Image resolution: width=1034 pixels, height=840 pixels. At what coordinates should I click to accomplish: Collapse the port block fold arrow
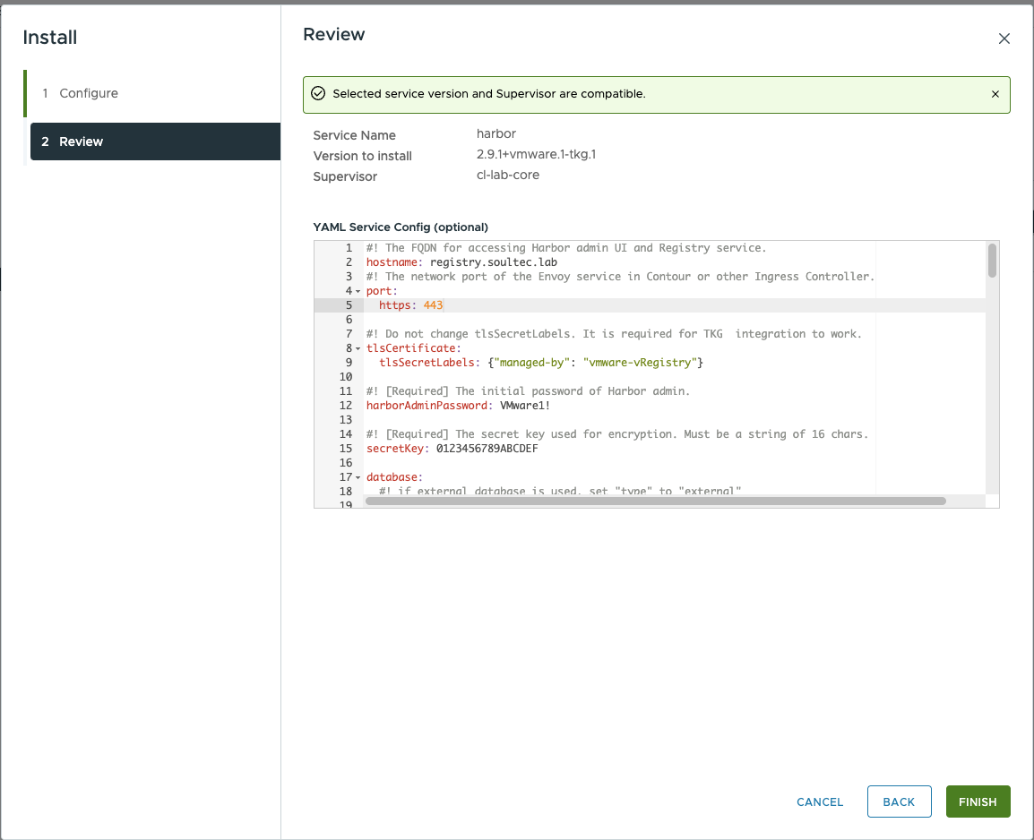[x=358, y=291]
